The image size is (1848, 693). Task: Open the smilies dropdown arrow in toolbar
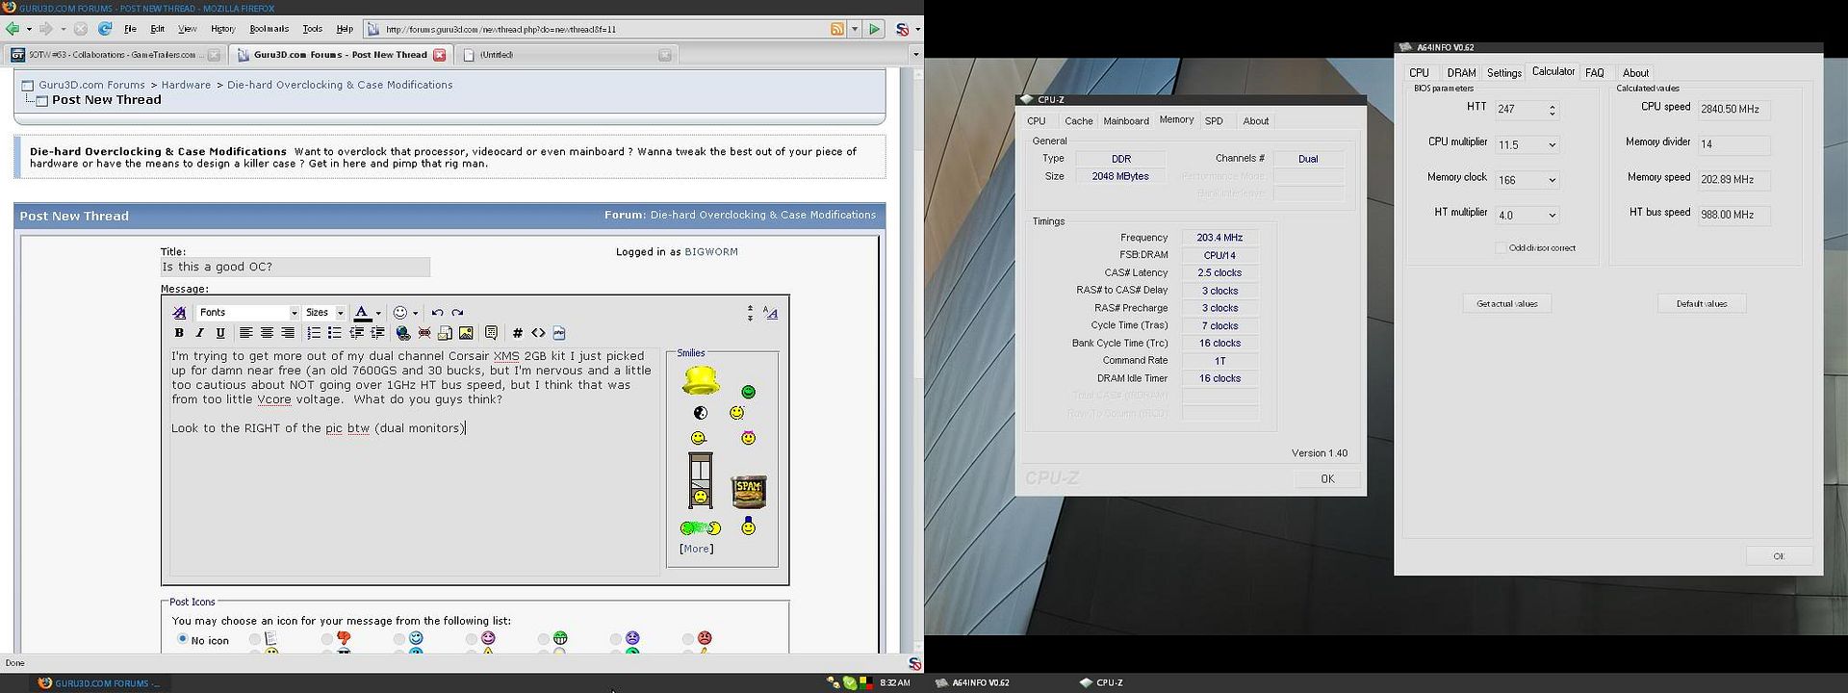tap(415, 313)
